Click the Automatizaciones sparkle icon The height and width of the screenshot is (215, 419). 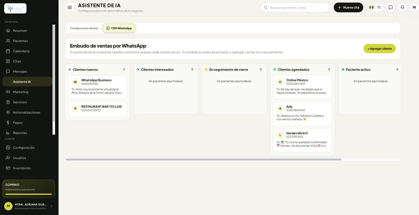(8, 112)
